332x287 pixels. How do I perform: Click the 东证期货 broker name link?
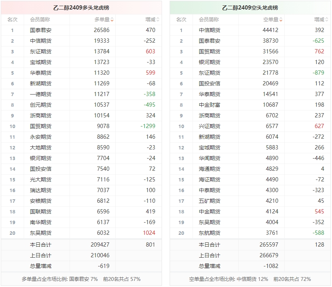click(x=39, y=51)
